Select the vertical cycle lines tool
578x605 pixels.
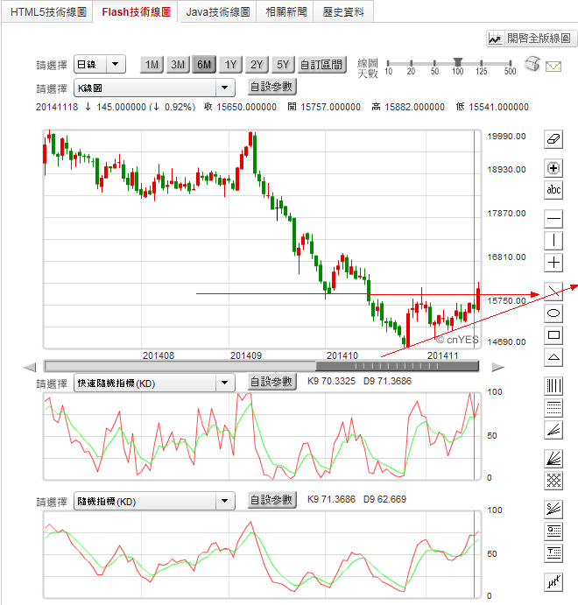[x=553, y=385]
